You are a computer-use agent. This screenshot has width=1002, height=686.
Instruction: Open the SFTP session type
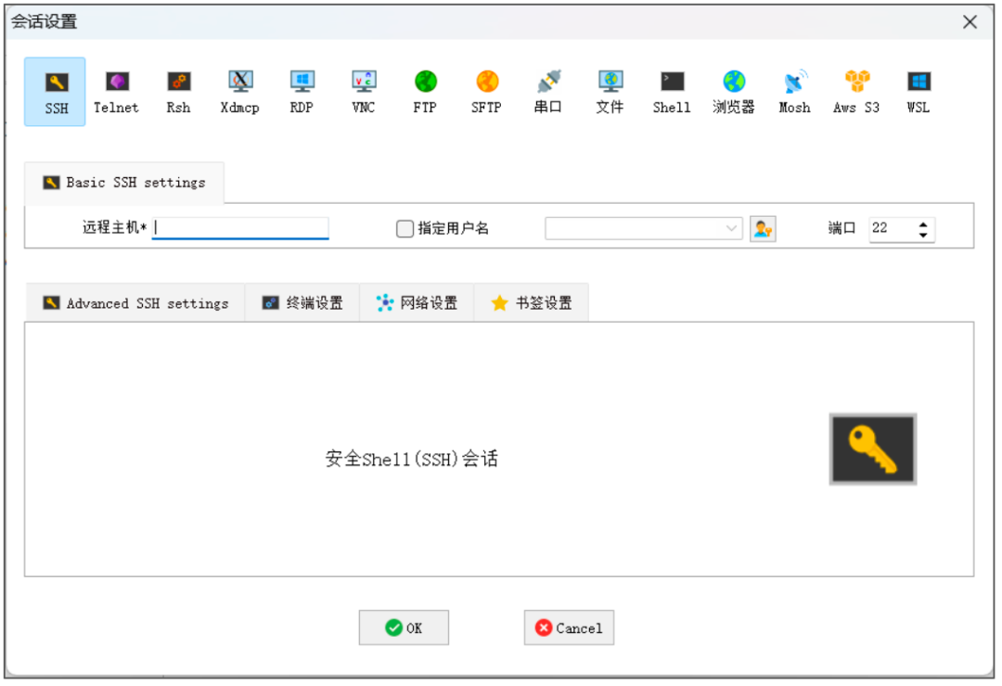click(x=485, y=90)
